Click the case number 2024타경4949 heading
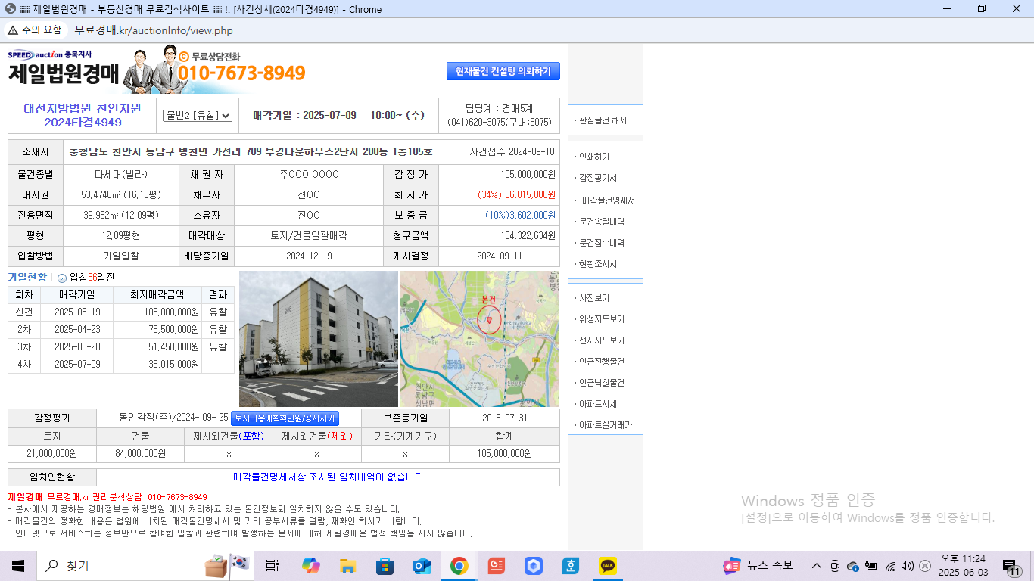The image size is (1034, 581). coord(83,123)
